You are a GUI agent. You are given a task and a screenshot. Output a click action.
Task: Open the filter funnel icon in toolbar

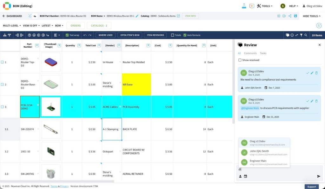coord(301,35)
